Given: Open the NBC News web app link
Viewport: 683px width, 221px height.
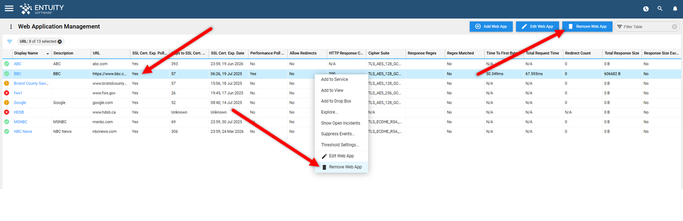Looking at the screenshot, I should click(x=23, y=132).
